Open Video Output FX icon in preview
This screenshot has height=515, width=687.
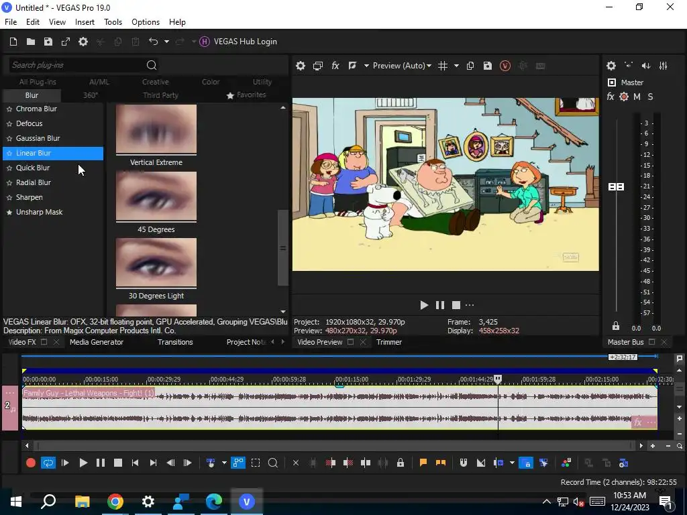(x=335, y=66)
